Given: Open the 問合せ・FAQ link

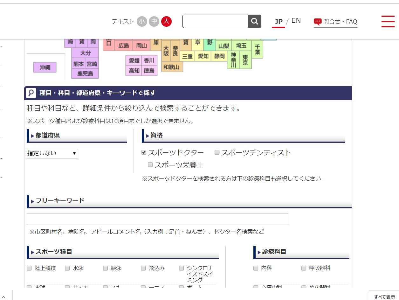Looking at the screenshot, I should pyautogui.click(x=340, y=22).
